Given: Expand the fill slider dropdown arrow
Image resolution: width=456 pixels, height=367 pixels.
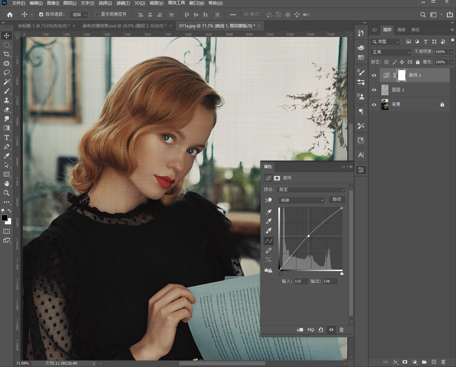Looking at the screenshot, I should [451, 62].
